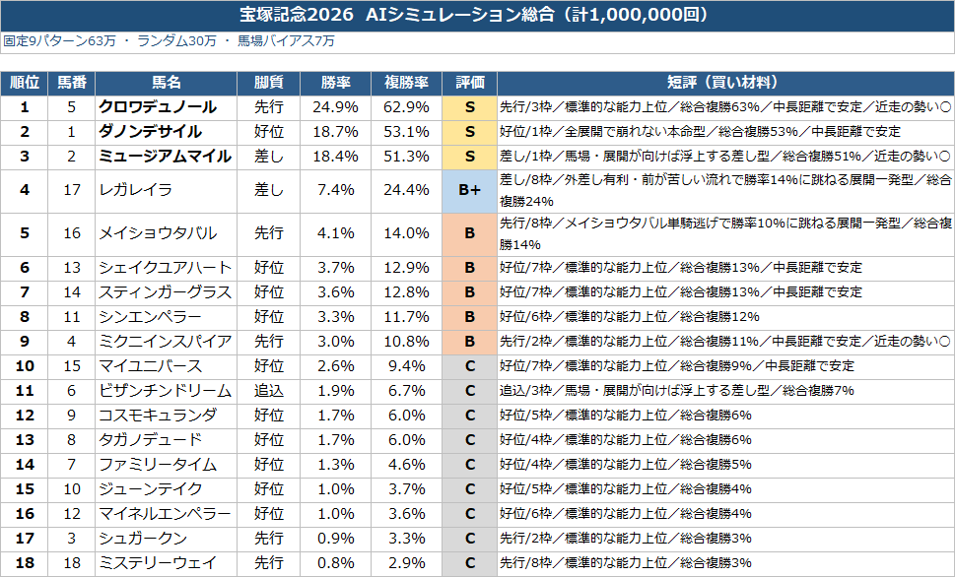Select horse name シンエンペラー

click(x=150, y=317)
